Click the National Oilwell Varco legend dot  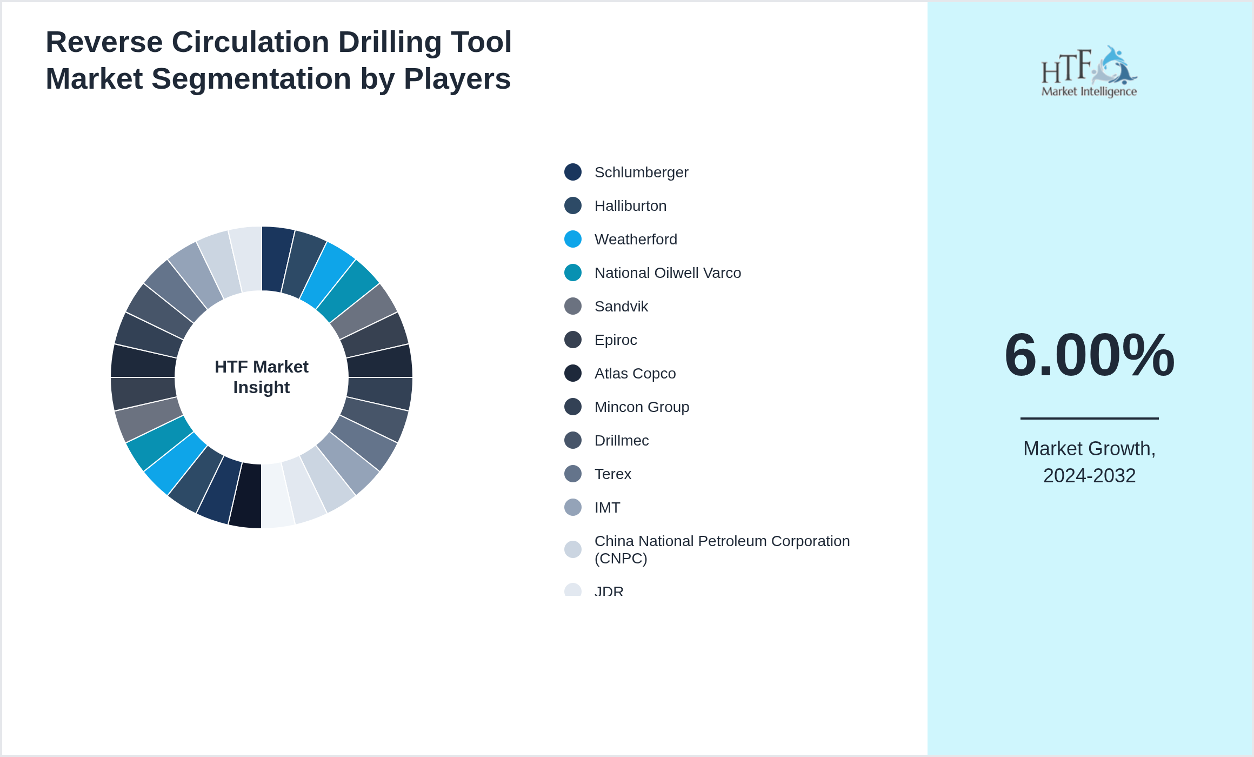pos(573,273)
